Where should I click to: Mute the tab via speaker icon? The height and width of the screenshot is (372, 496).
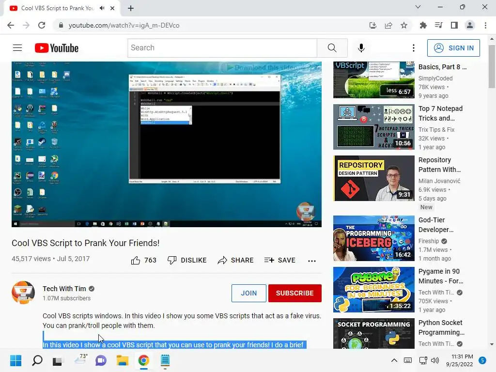tap(102, 8)
